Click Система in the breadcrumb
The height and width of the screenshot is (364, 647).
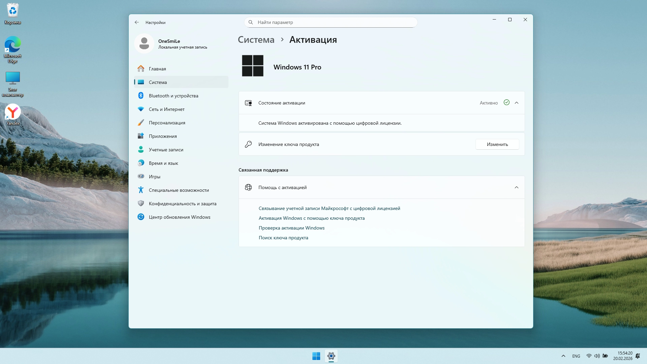pyautogui.click(x=256, y=40)
